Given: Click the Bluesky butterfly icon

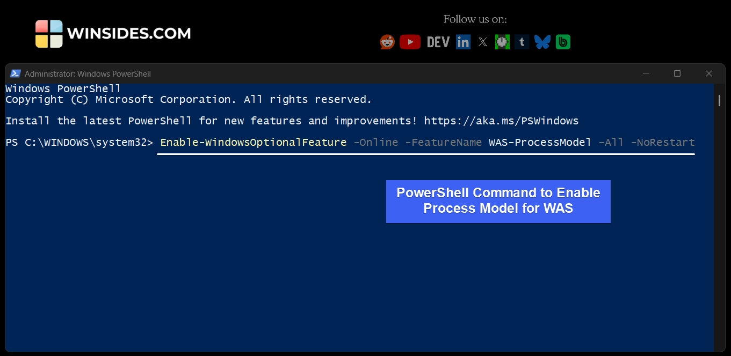Looking at the screenshot, I should (x=542, y=41).
